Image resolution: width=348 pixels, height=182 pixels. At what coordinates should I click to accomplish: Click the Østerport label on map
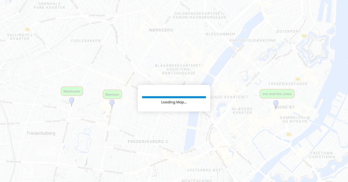coord(289,31)
